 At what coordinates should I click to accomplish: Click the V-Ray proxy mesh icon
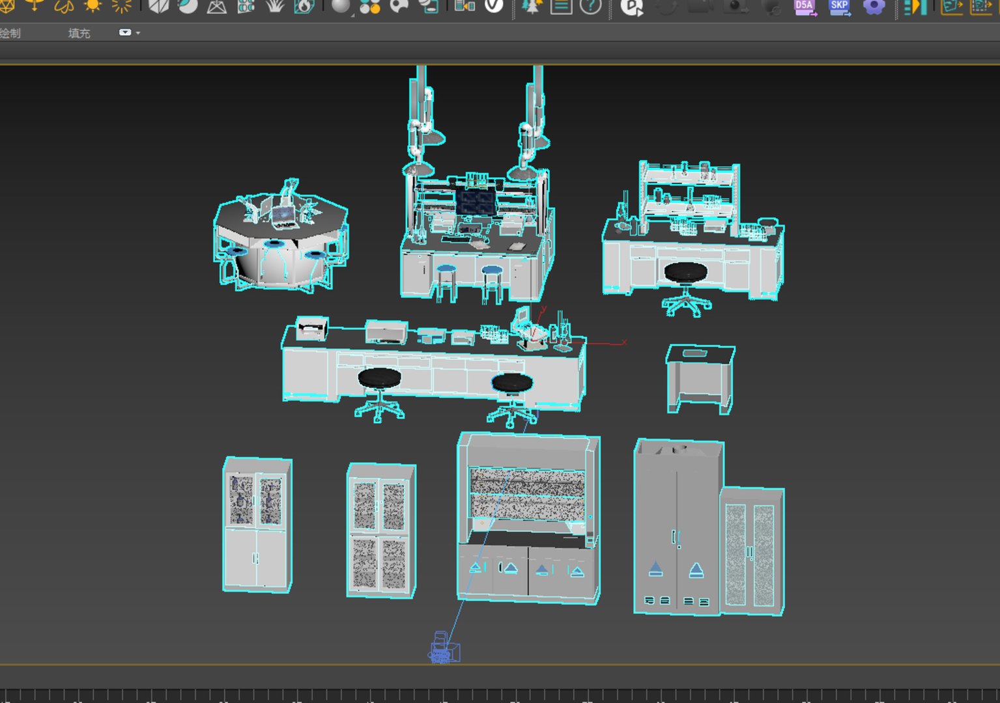158,6
